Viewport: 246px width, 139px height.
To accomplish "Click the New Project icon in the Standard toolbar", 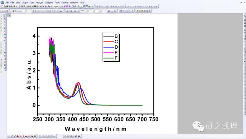I will 2,7.
